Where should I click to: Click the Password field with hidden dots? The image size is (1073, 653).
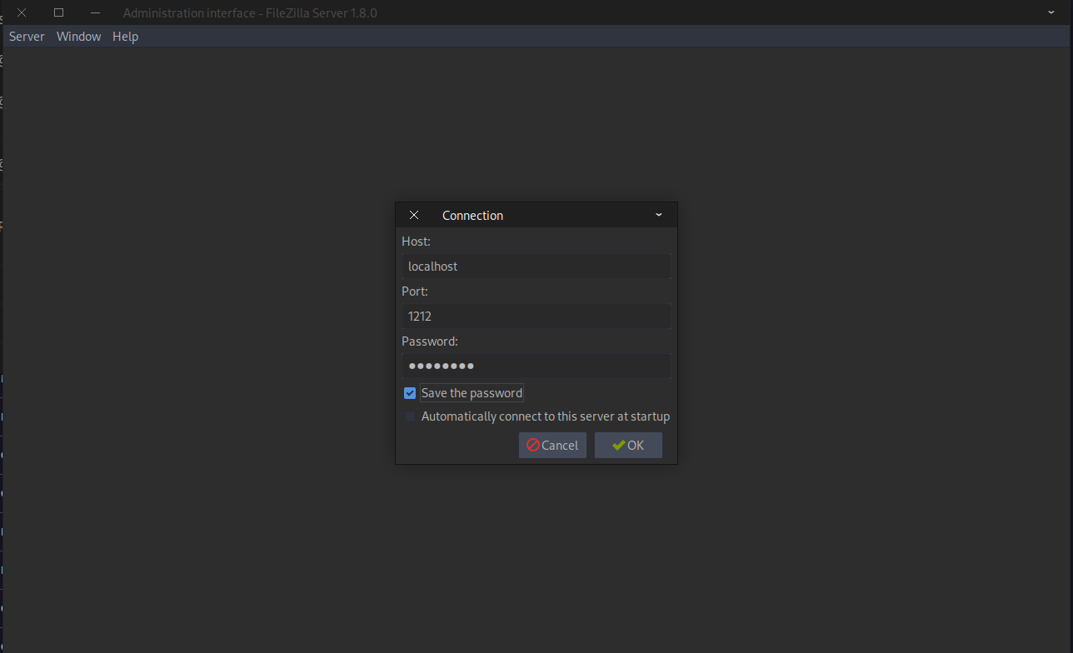536,365
